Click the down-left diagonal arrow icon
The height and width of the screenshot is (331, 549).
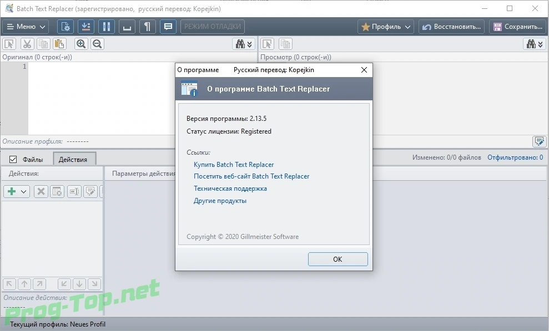[x=64, y=284]
